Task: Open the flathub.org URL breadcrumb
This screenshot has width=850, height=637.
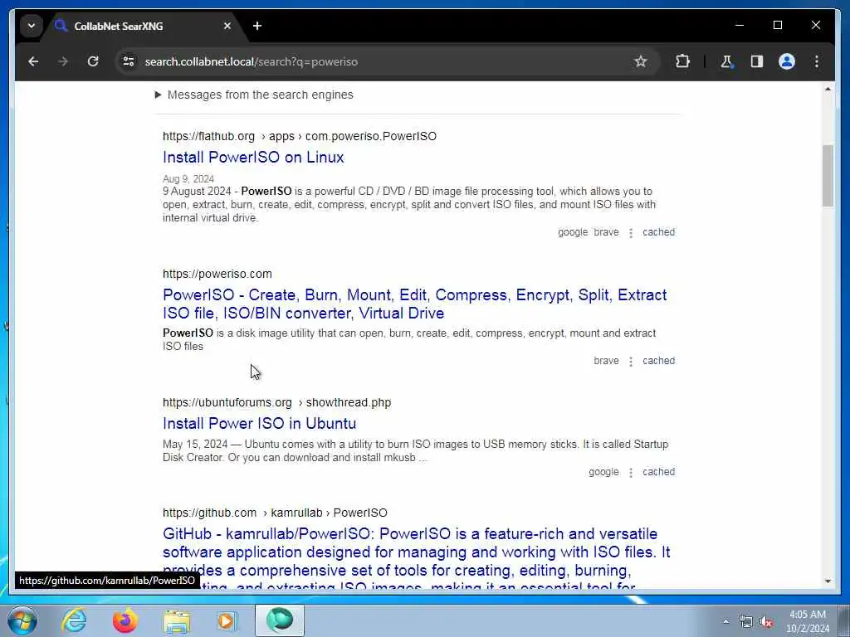Action: point(299,136)
